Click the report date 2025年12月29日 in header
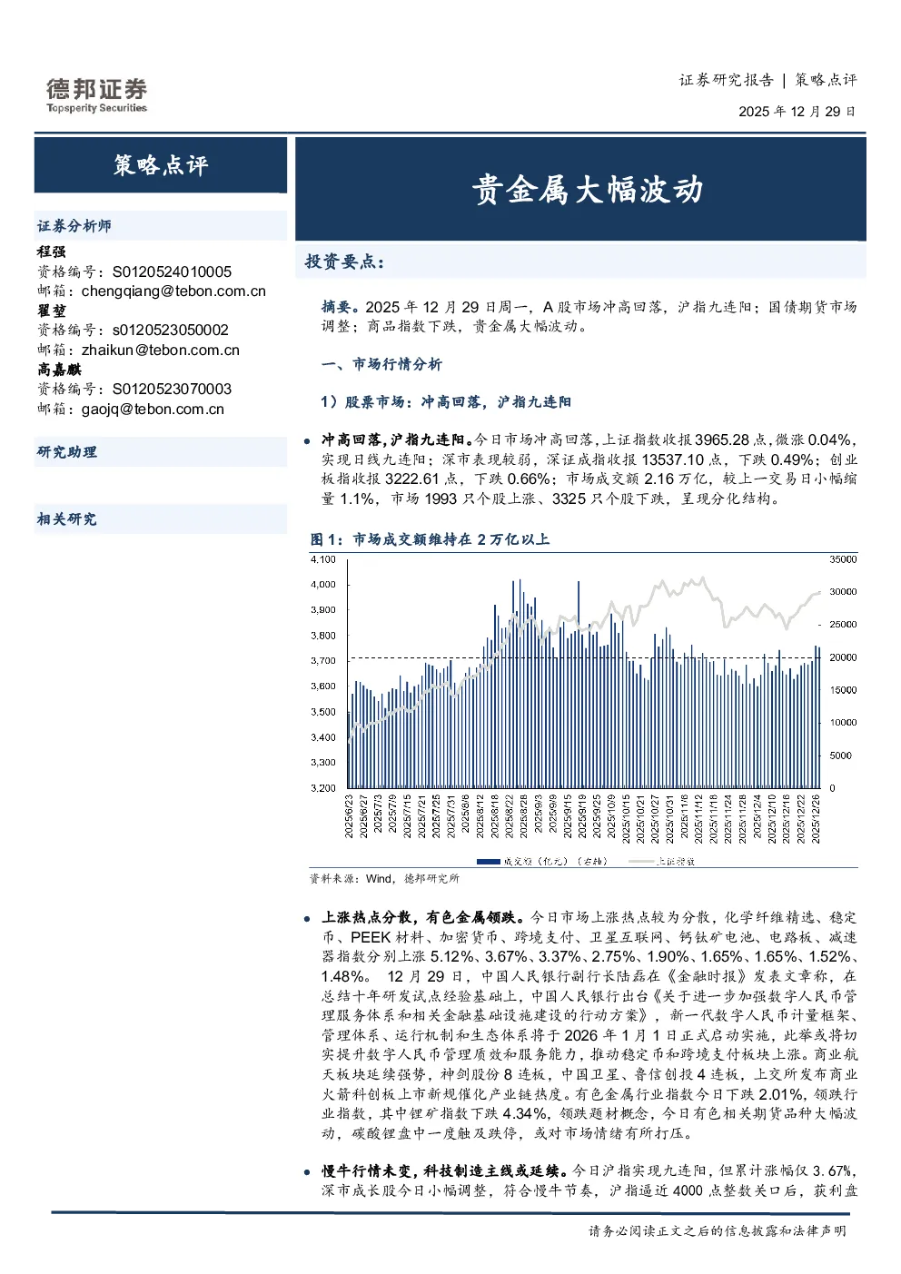The height and width of the screenshot is (1274, 901). (797, 112)
